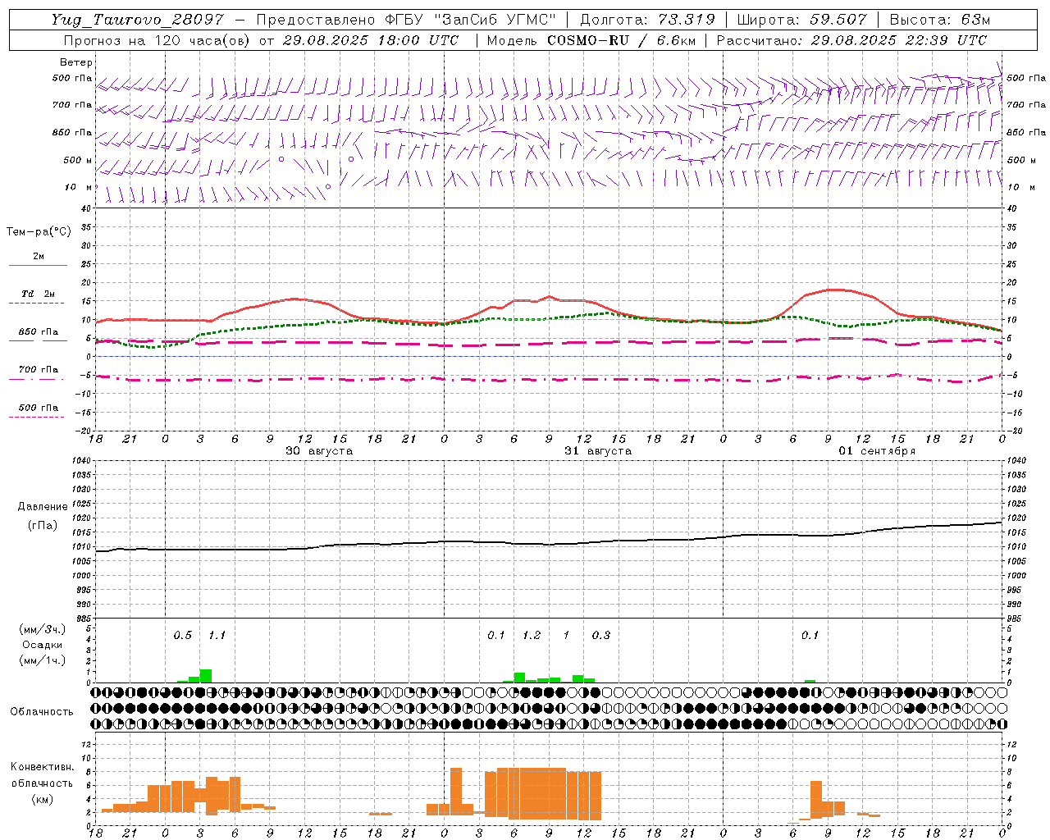Click the Широта: 59.507 value
The width and height of the screenshot is (1050, 840).
[801, 20]
